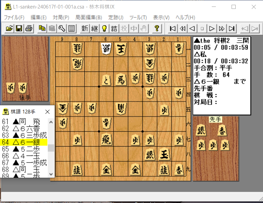Open the 対局(P) menu
This screenshot has width=263, height=203.
61,17
